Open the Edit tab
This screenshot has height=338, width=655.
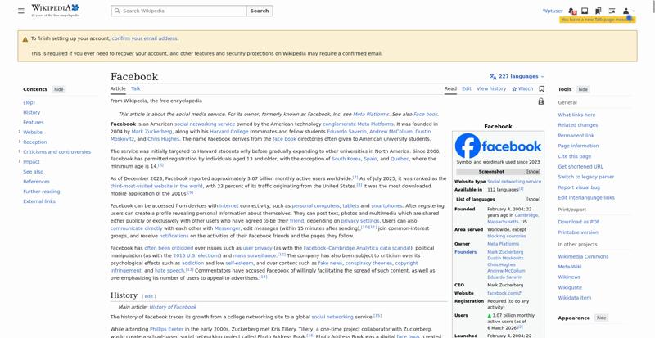click(x=467, y=88)
